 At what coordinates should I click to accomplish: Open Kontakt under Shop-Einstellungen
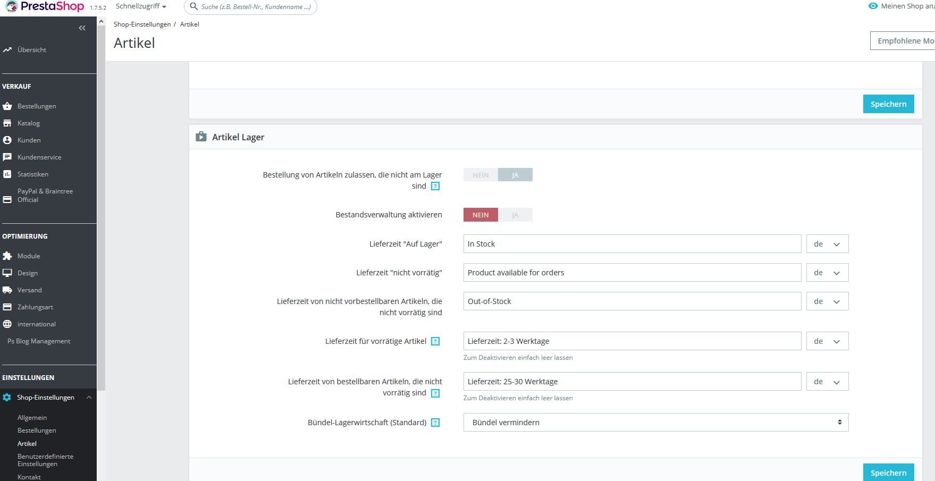coord(29,477)
